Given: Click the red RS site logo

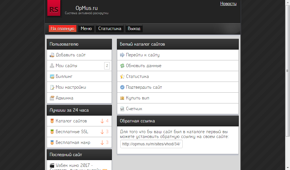Looking at the screenshot, I should [x=54, y=9].
